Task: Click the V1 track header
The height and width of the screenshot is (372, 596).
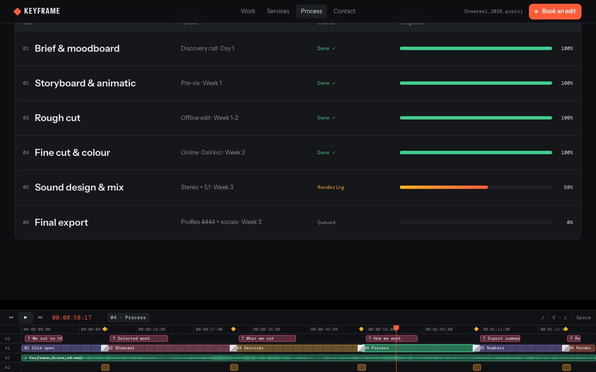Action: (x=7, y=348)
